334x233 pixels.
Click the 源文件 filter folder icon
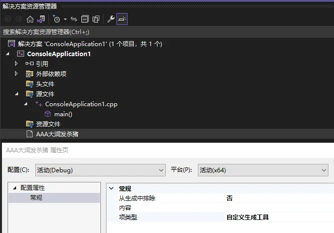30,94
